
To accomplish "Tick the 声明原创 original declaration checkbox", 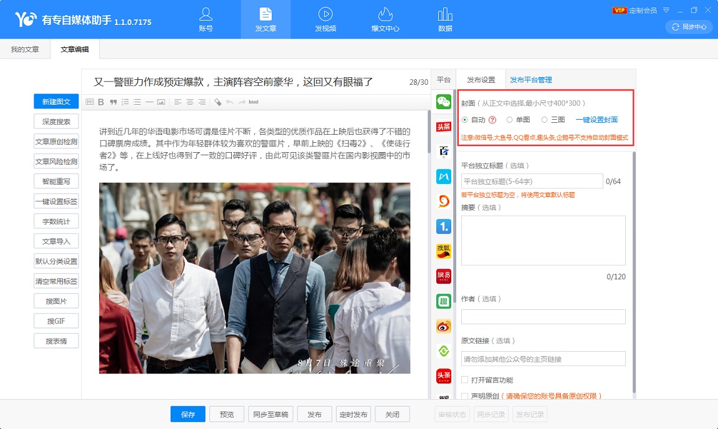I will coord(465,395).
